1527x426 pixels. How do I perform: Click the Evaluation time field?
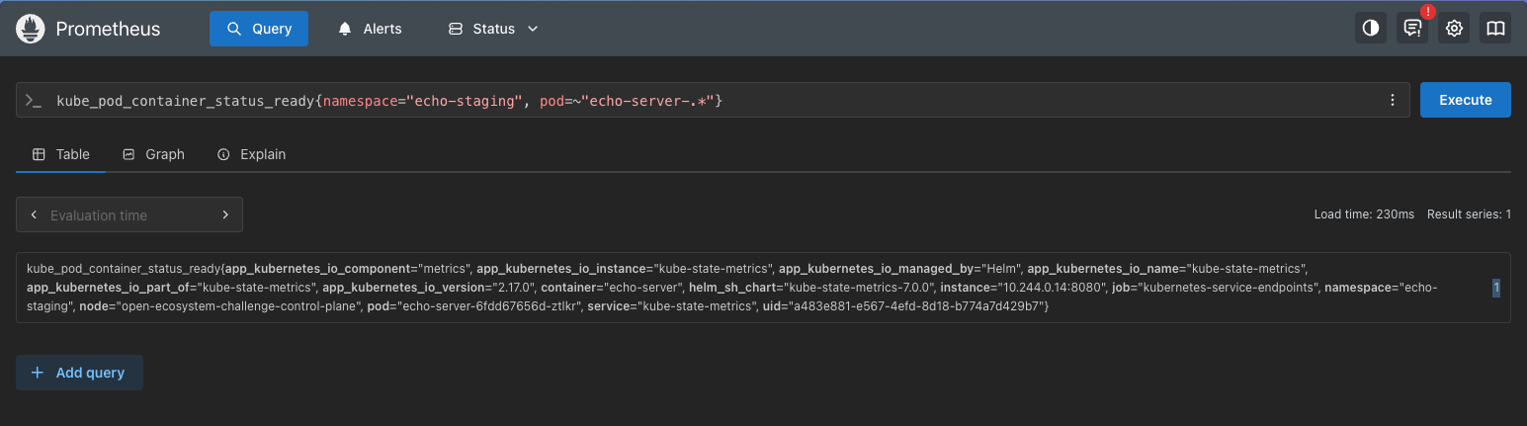pos(128,214)
